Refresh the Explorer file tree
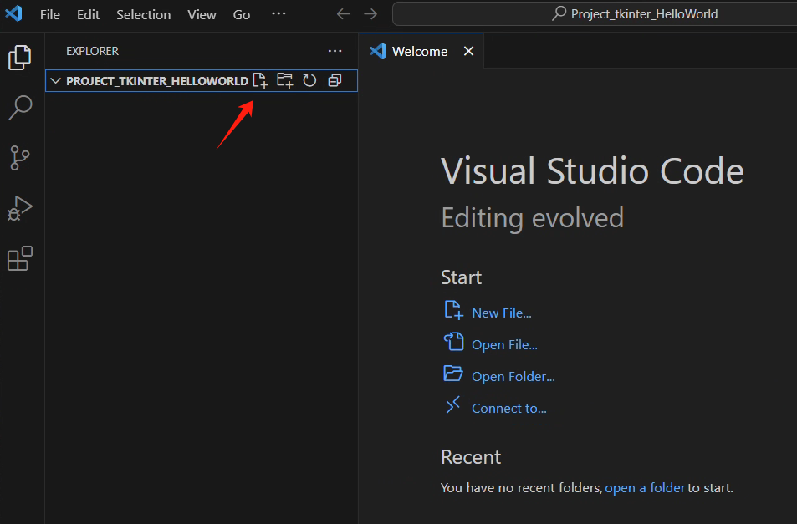 point(309,81)
